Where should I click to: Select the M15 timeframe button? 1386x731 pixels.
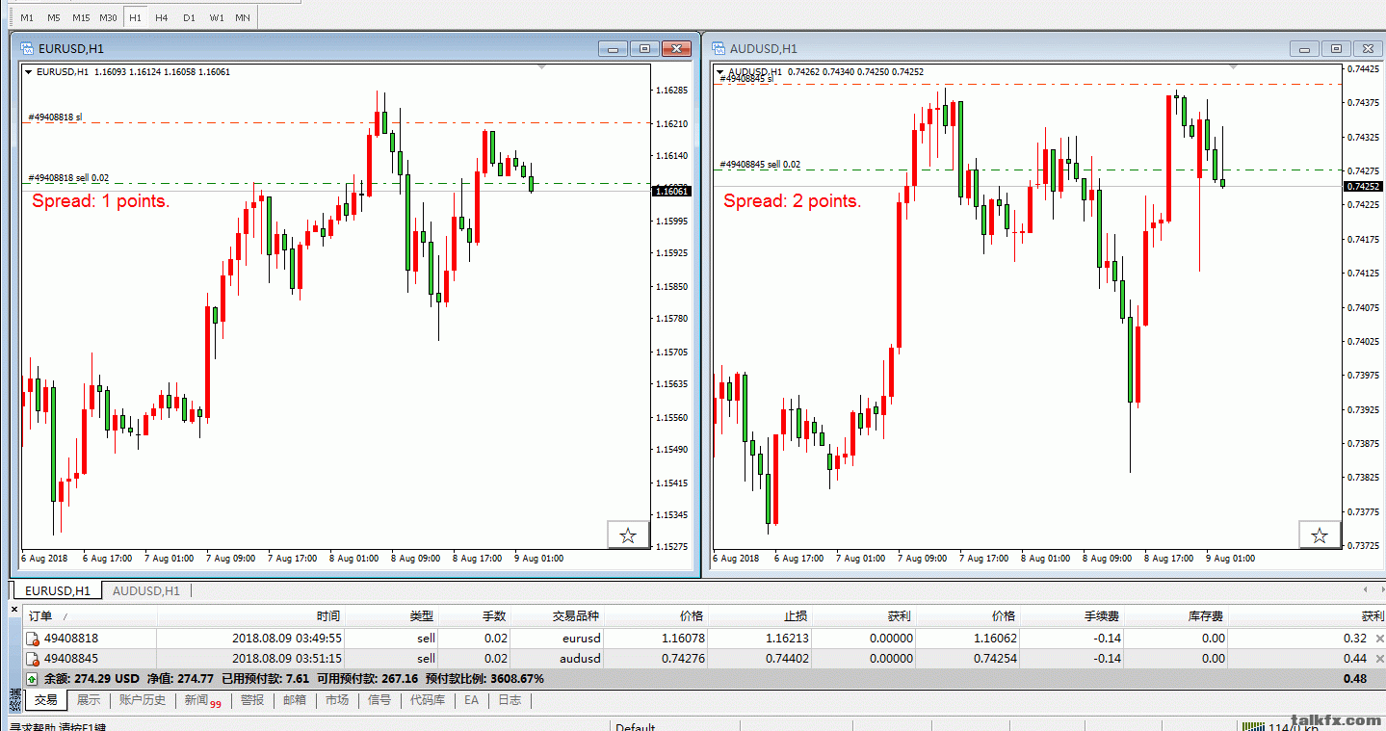point(81,17)
